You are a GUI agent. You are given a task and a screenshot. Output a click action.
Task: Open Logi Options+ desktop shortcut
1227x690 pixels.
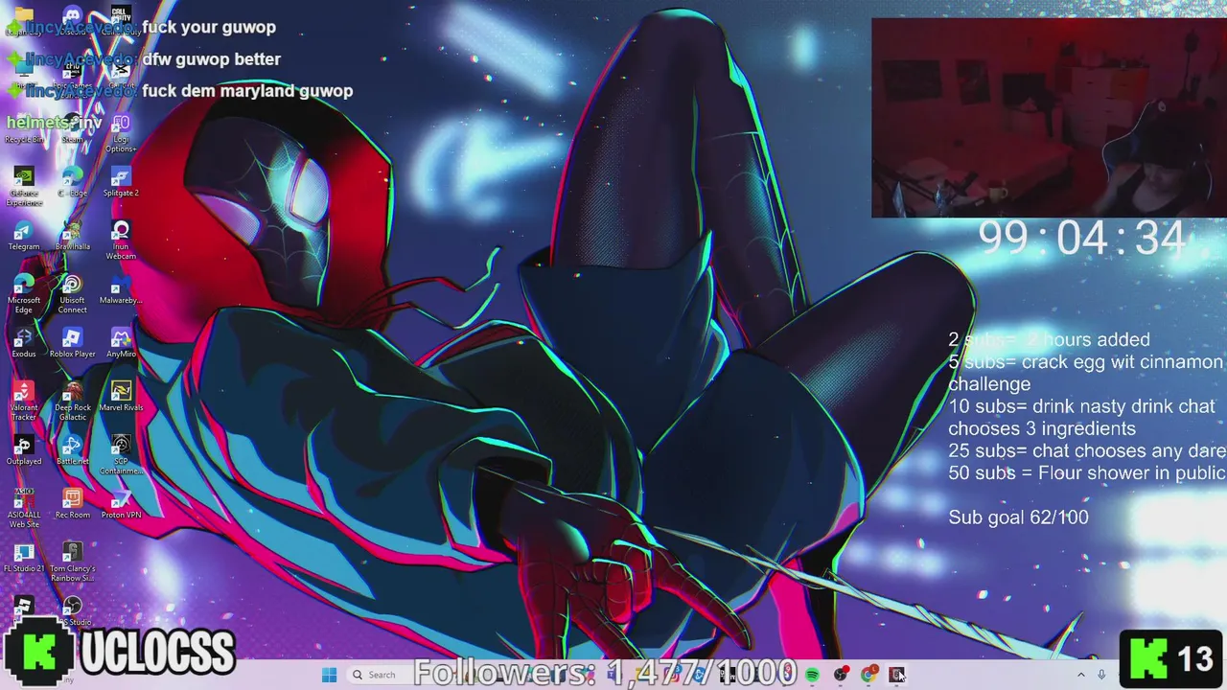(x=121, y=132)
